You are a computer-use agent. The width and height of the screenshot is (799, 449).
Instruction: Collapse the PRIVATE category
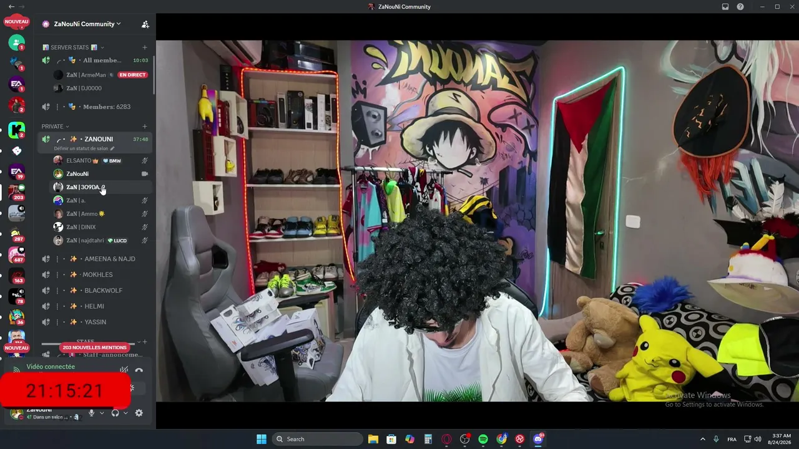pos(56,127)
